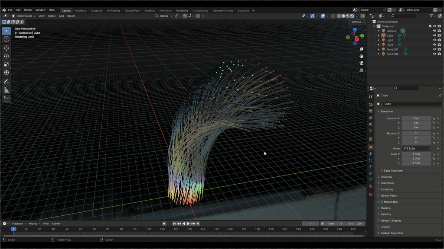Click the outliner search field
Screen dimensions: 444x249
point(403,16)
